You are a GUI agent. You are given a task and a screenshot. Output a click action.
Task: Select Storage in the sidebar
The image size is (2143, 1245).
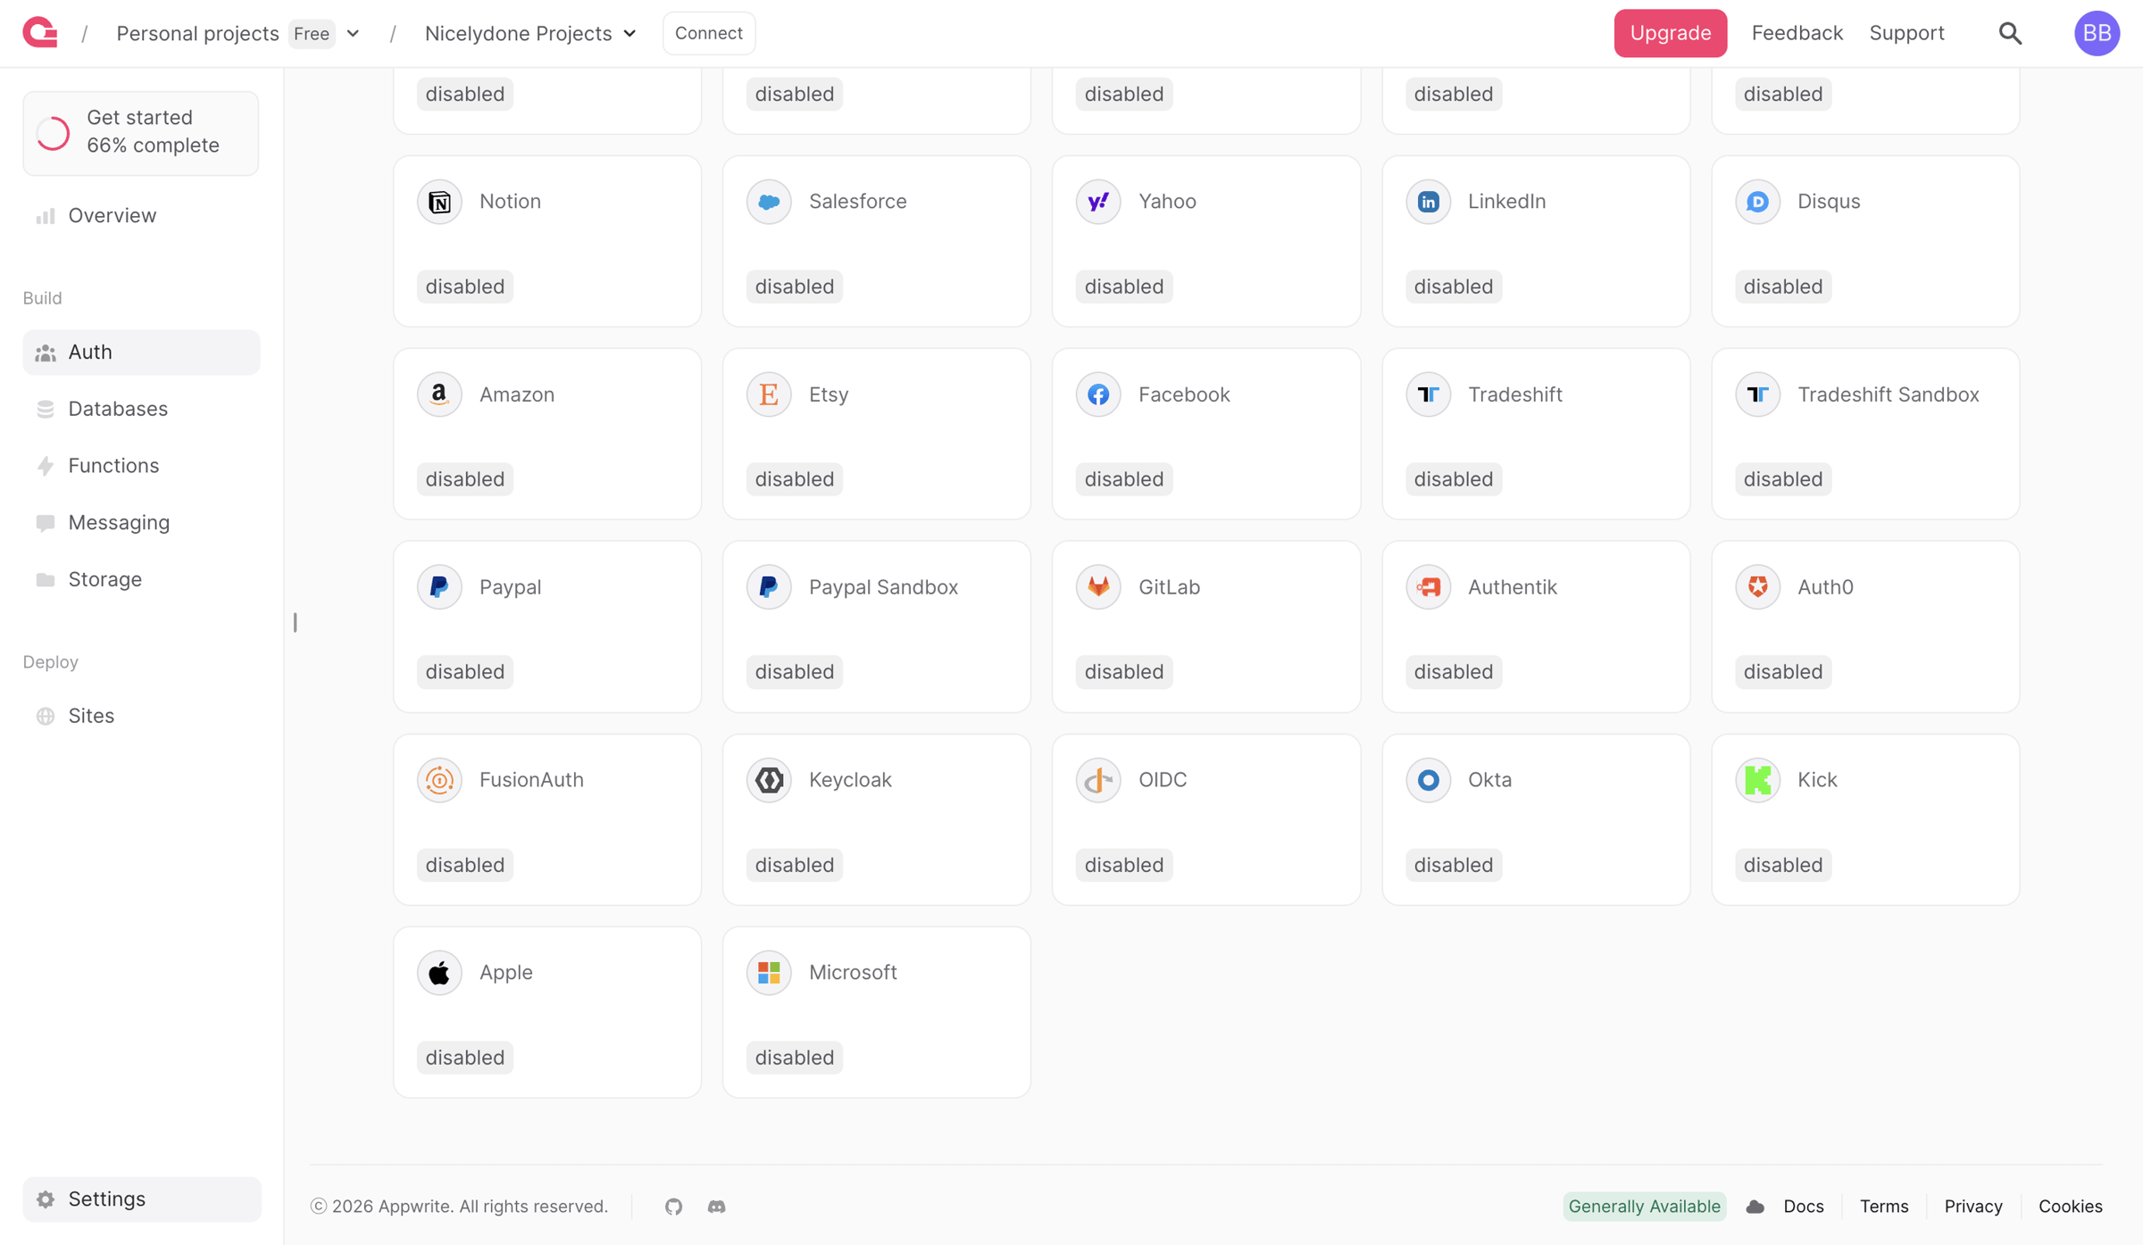(141, 579)
